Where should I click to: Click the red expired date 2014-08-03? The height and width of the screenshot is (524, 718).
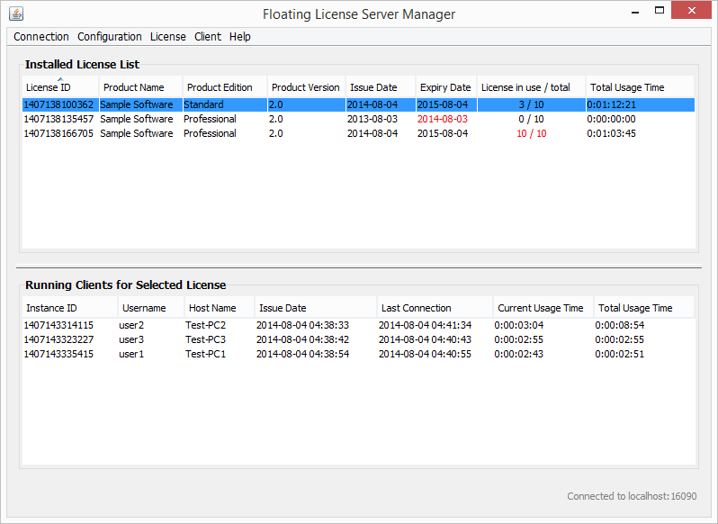442,119
